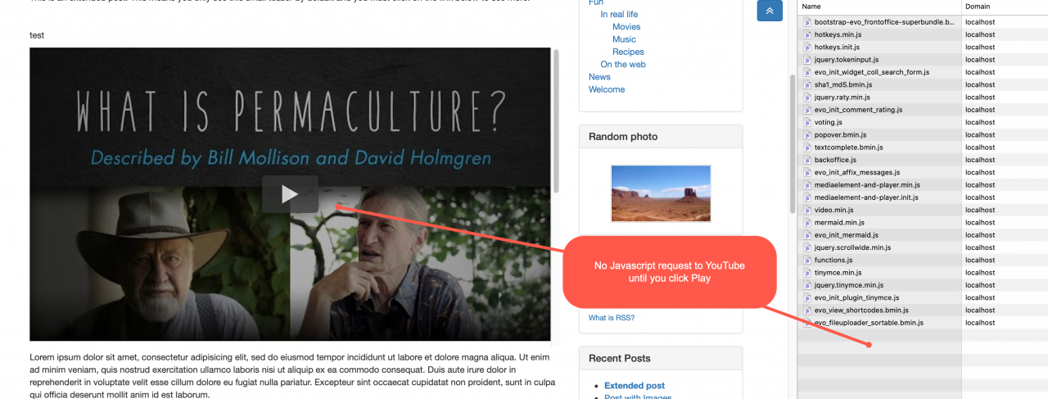Click the video.min.js file icon

pos(806,210)
